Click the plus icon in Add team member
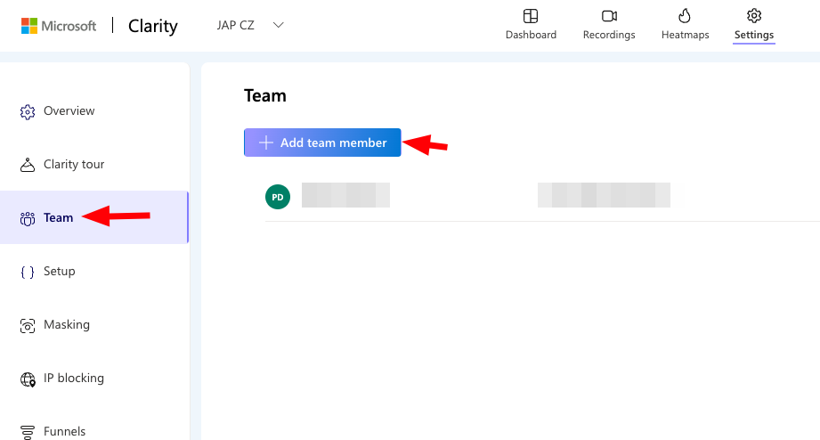820x440 pixels. point(266,143)
